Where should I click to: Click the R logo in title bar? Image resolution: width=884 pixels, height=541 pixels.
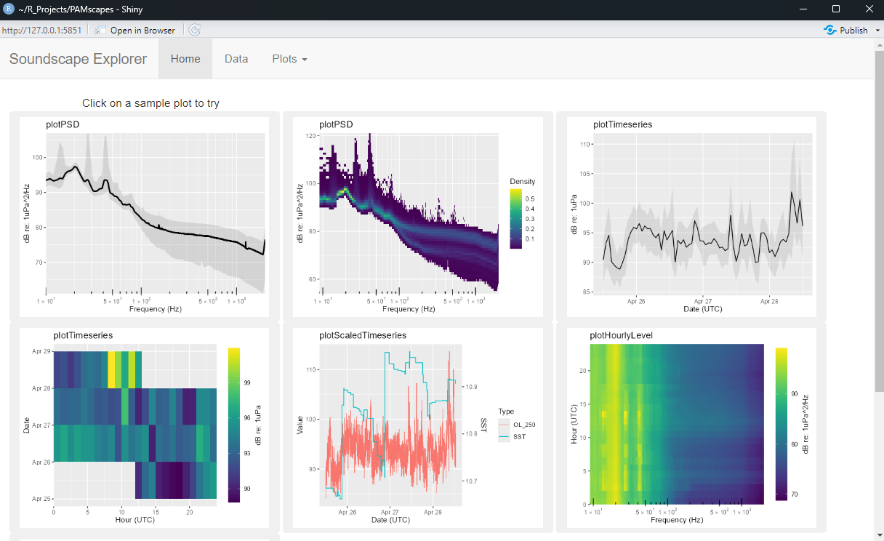tap(9, 9)
